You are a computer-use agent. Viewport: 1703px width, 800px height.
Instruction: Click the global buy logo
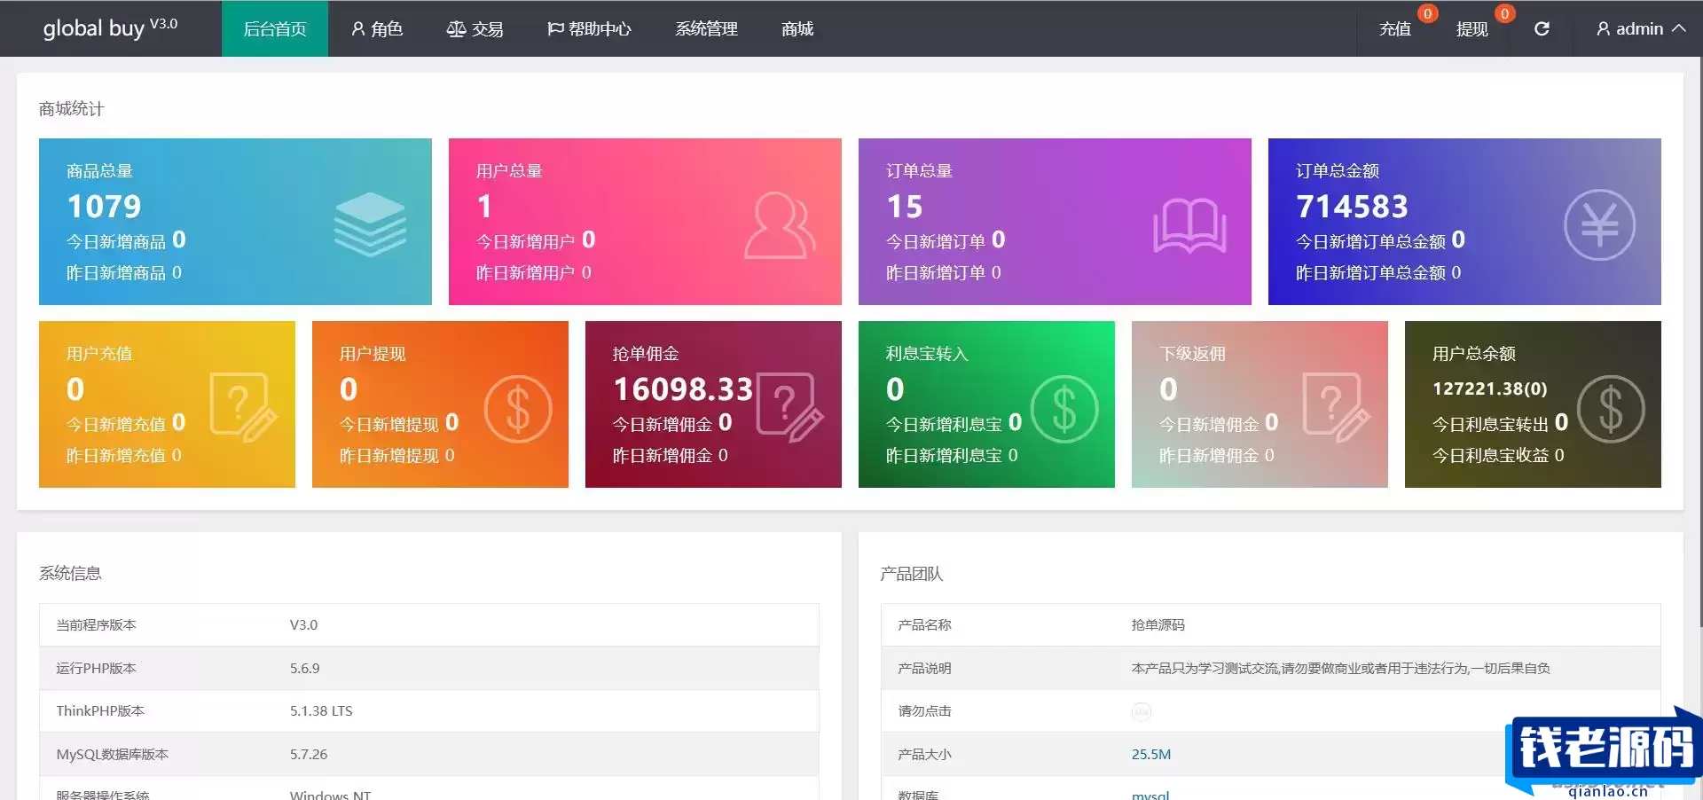(110, 27)
